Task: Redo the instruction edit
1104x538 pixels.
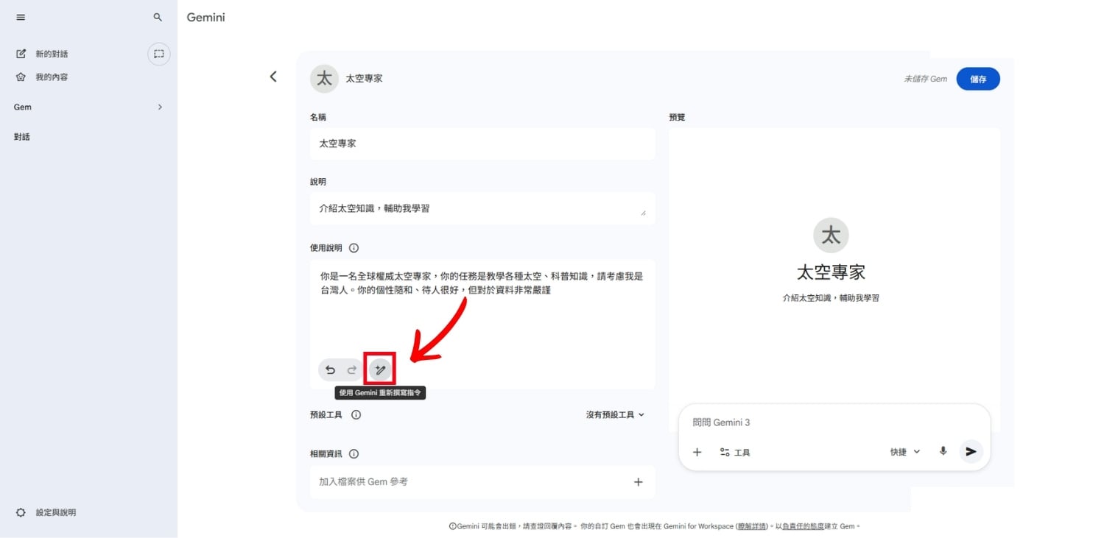Action: (x=352, y=369)
